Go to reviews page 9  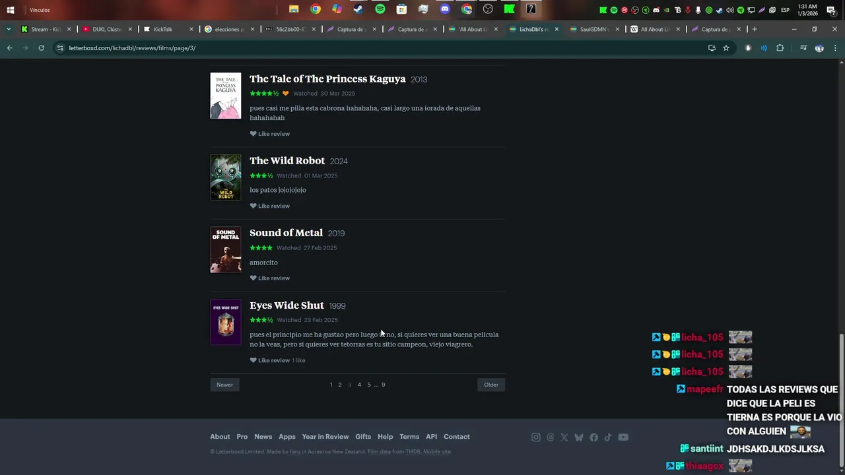[x=383, y=385]
